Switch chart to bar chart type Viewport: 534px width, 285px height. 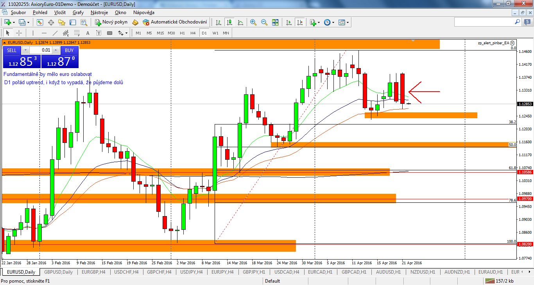(219, 22)
